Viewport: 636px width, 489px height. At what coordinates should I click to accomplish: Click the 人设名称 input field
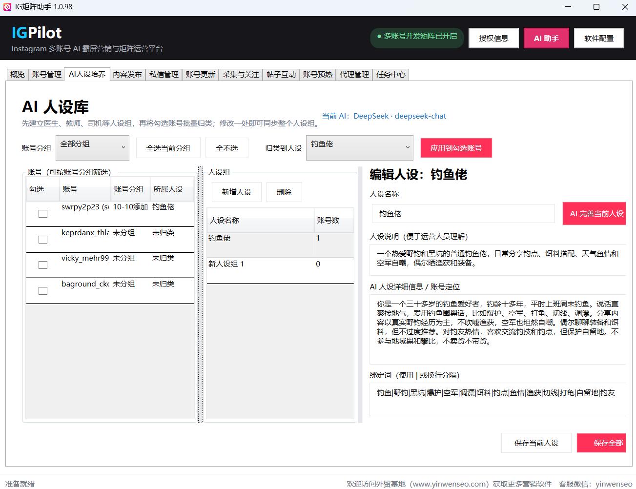click(x=463, y=214)
